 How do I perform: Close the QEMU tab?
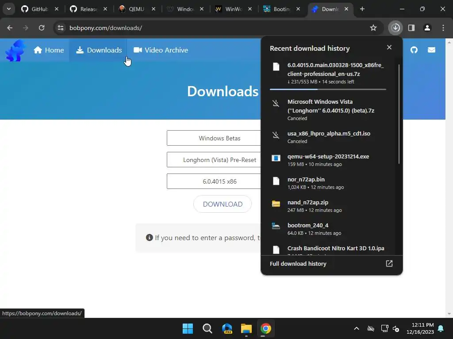point(154,9)
